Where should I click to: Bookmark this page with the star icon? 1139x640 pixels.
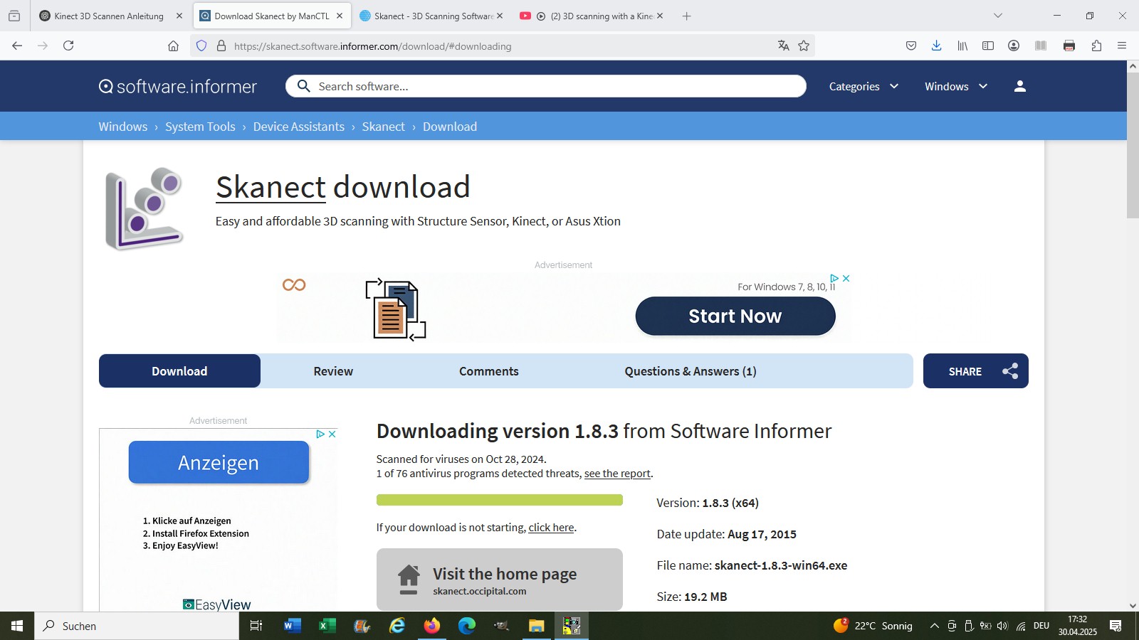tap(804, 46)
